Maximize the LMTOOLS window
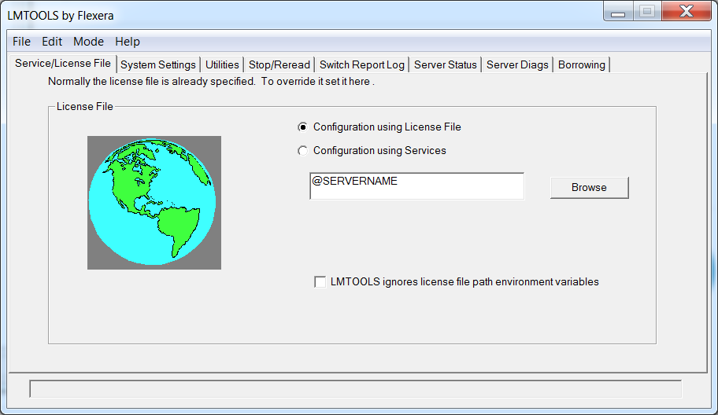Screen dimensions: 718x415 647,12
